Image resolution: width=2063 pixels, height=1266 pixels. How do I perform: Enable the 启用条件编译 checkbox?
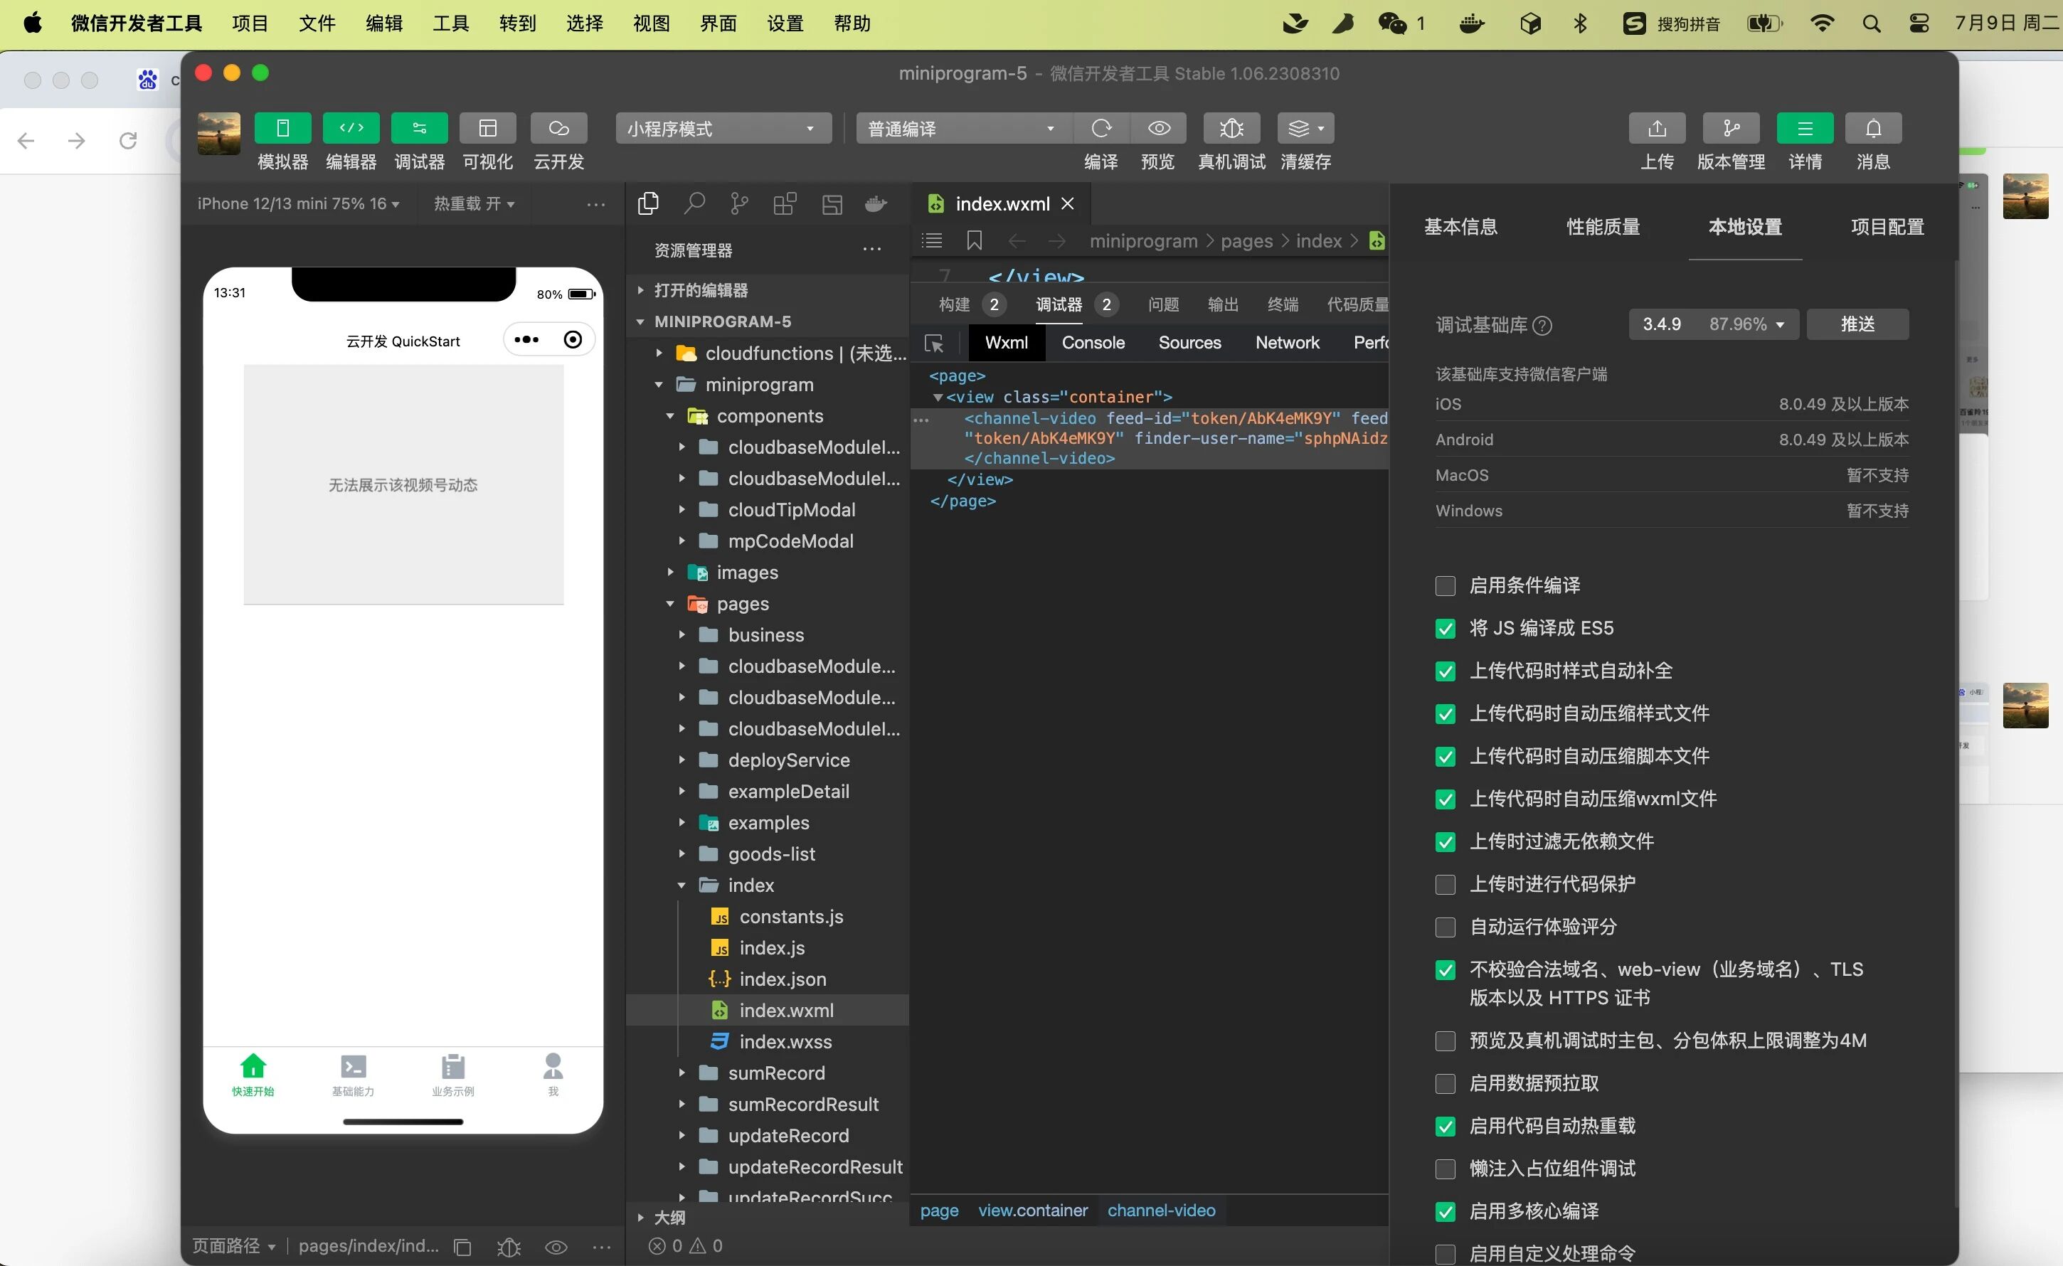point(1445,586)
